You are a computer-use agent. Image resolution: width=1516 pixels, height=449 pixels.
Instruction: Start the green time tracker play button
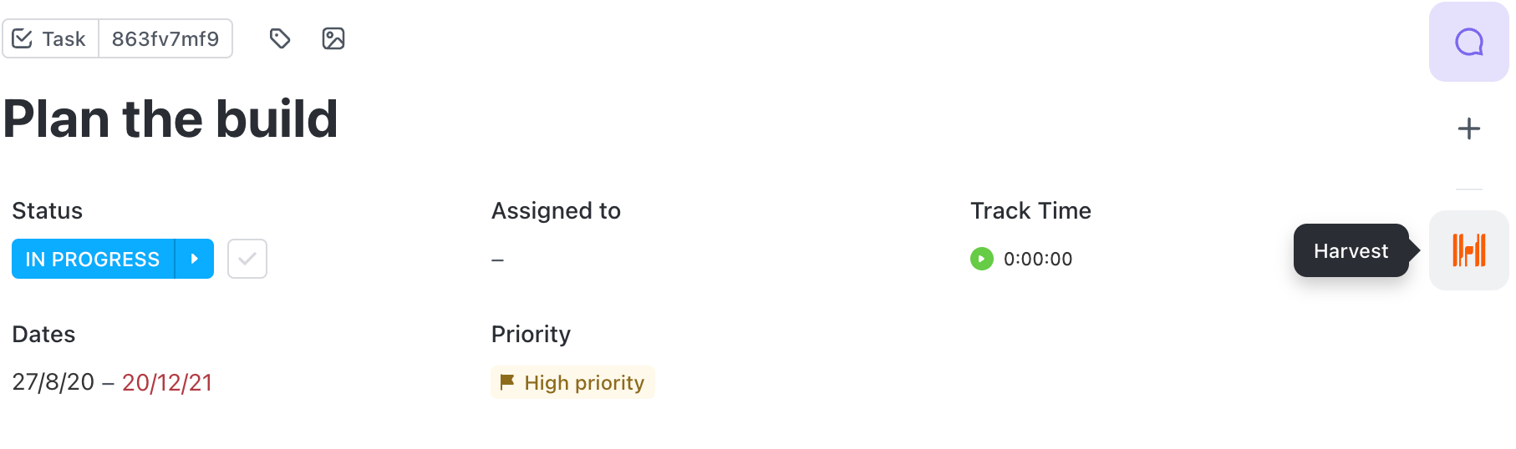coord(981,259)
